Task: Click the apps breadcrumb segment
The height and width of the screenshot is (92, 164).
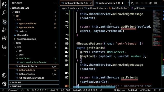Action: pos(64,8)
